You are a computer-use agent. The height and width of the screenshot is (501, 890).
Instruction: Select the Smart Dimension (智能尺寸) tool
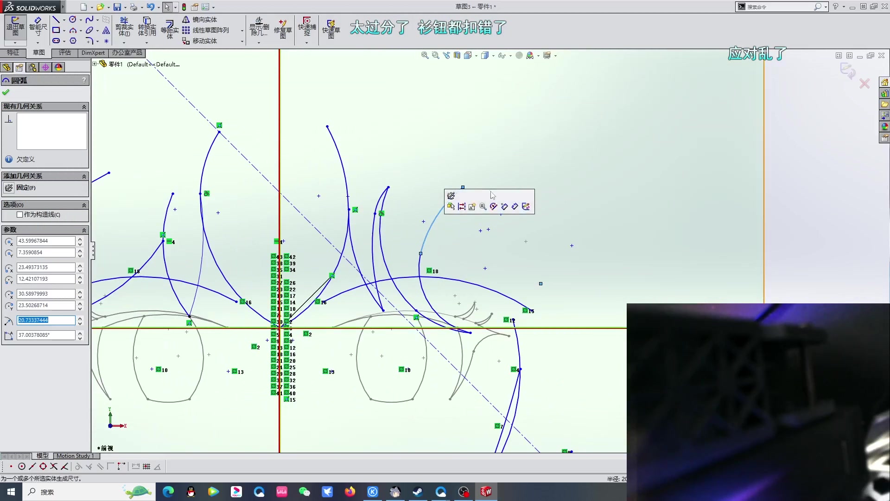point(38,27)
